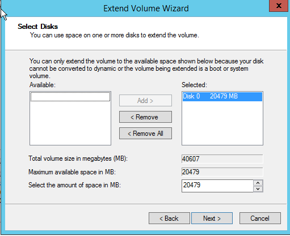This screenshot has height=236, width=290.
Task: Click the Extend Volume Wizard title text
Action: tap(146, 8)
